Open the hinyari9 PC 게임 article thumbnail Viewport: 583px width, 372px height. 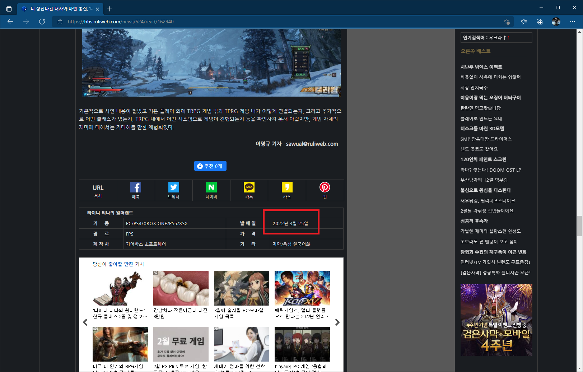[302, 344]
